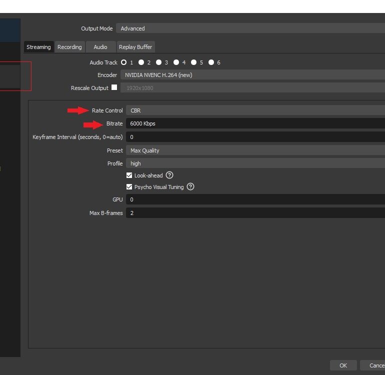Click the Max B-frames label
The image size is (385, 375).
click(x=106, y=213)
